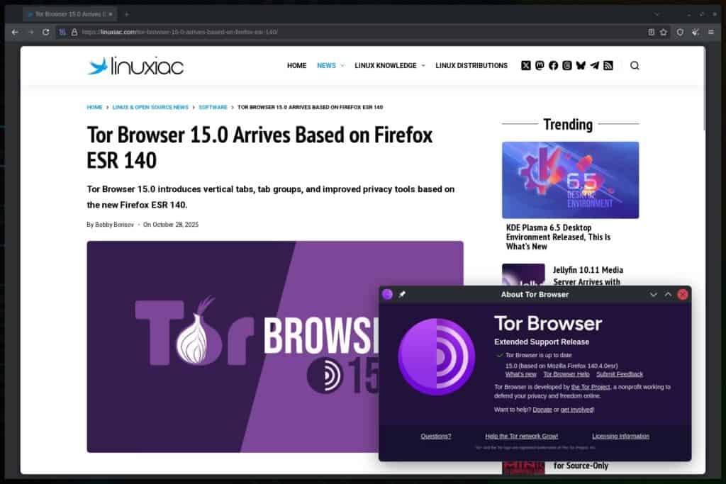
Task: Pin the About Tor Browser dialog on top
Action: 402,294
